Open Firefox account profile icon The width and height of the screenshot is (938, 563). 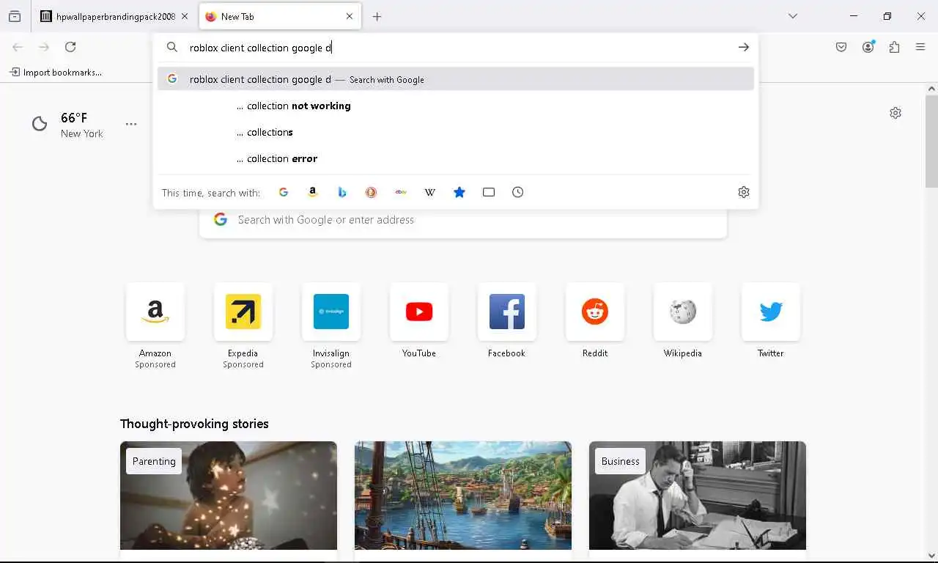click(x=868, y=48)
